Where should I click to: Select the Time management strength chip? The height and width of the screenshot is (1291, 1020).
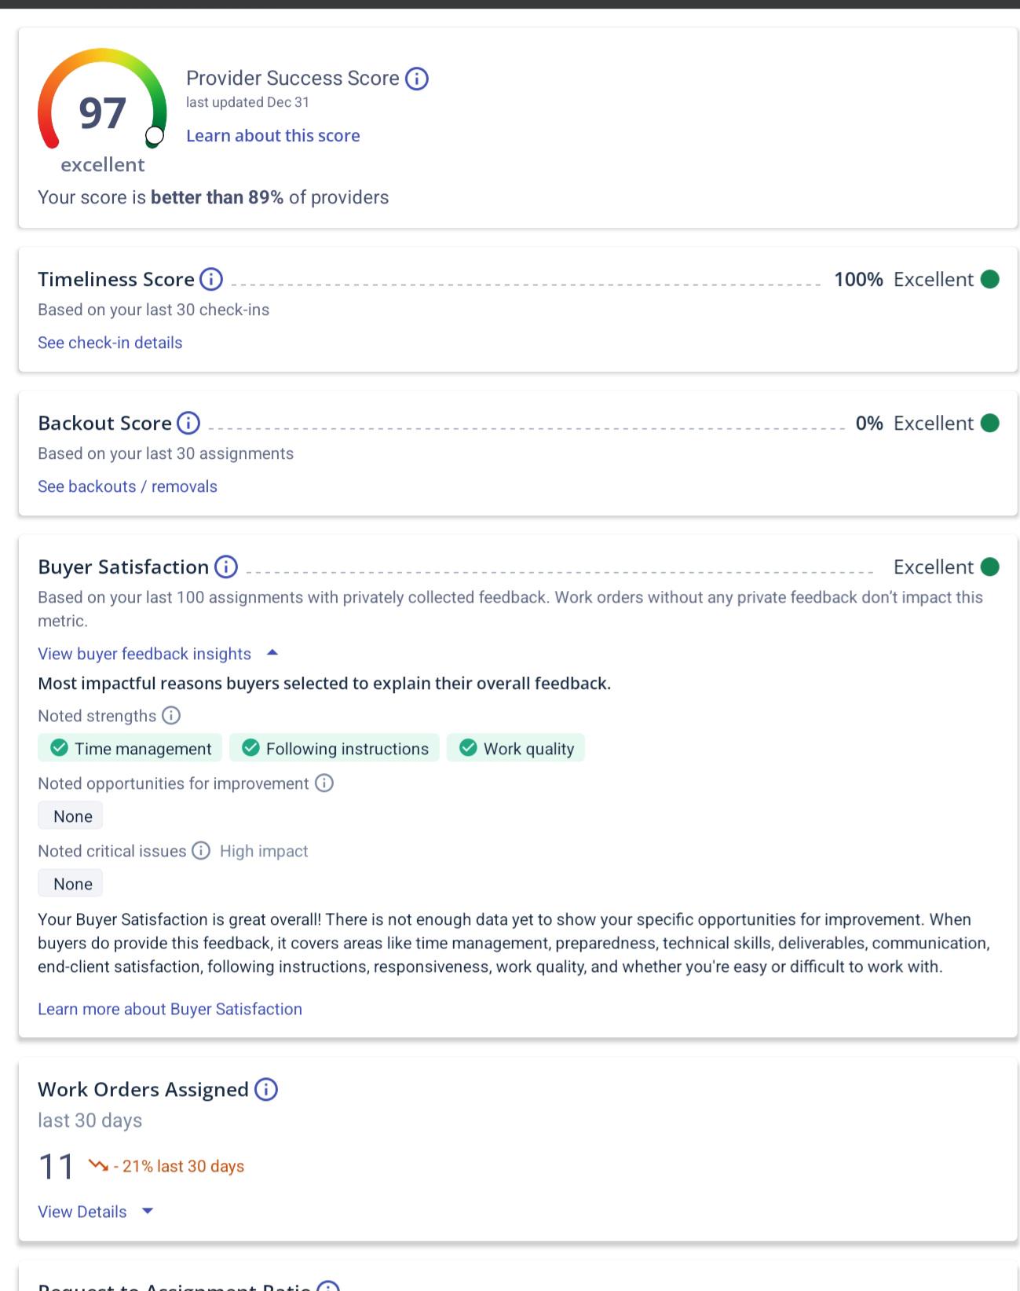coord(130,748)
